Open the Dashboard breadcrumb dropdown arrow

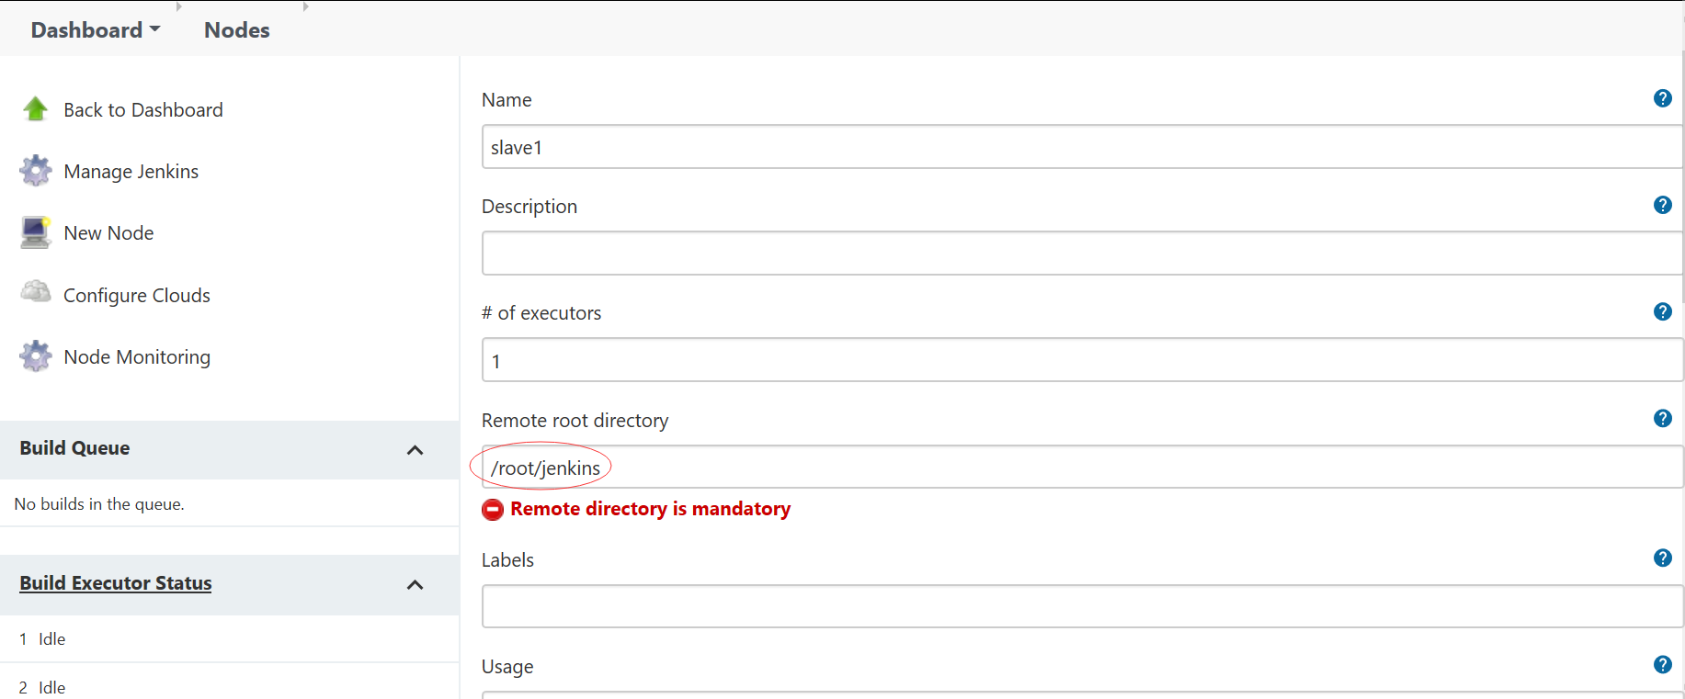tap(155, 29)
